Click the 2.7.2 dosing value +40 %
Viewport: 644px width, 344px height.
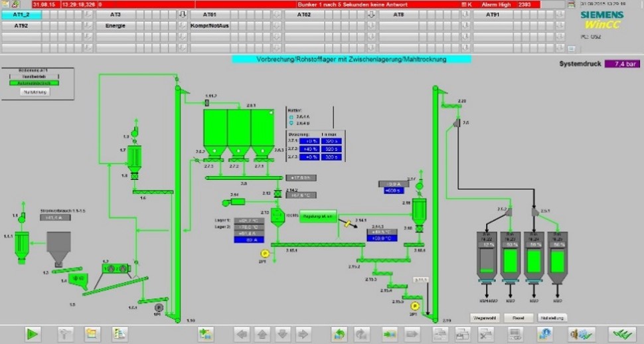309,149
